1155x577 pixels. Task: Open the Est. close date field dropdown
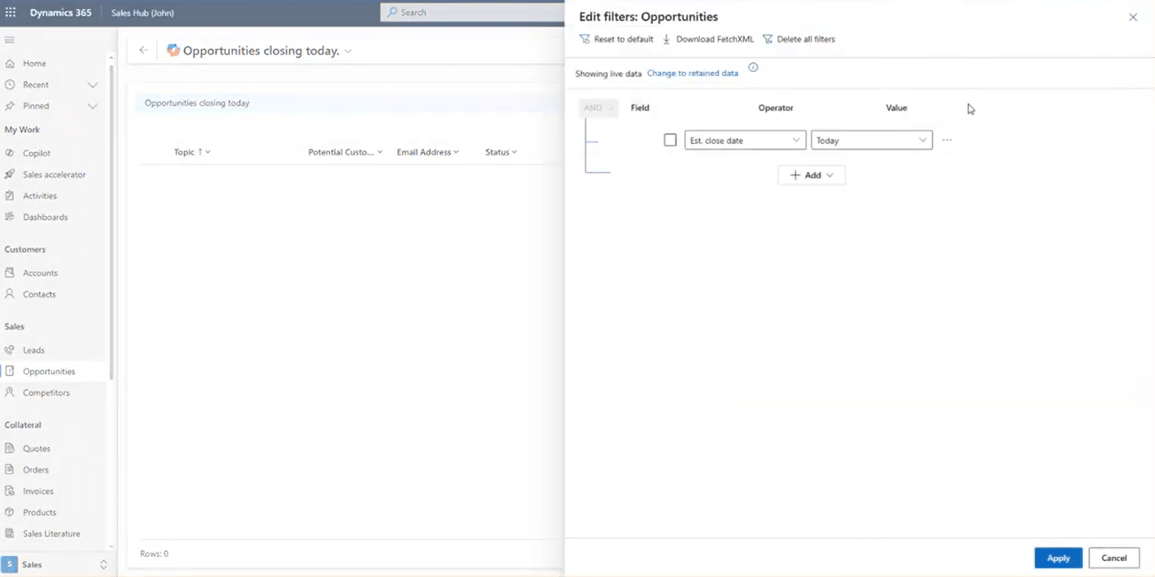point(745,140)
